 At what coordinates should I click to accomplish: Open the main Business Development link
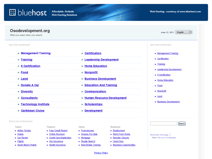pyautogui.click(x=100, y=78)
